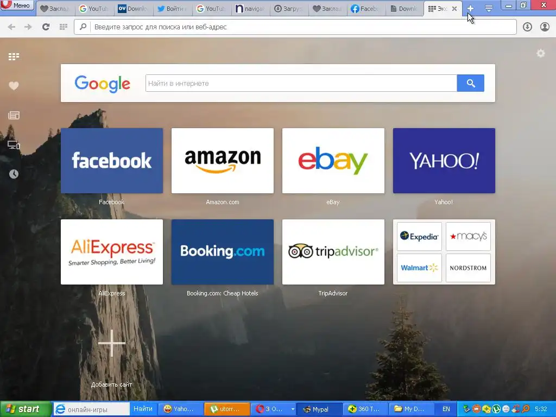
Task: Click magnifier icon in system tray
Action: pyautogui.click(x=526, y=409)
